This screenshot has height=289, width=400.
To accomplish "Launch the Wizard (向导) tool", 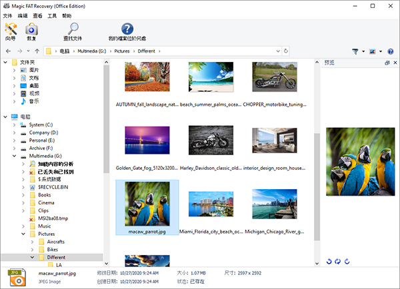I will pyautogui.click(x=11, y=32).
